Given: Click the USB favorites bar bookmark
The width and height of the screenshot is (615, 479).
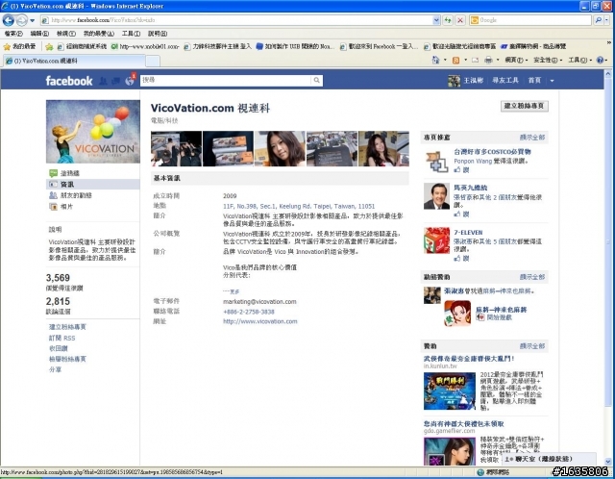Looking at the screenshot, I should click(x=295, y=47).
